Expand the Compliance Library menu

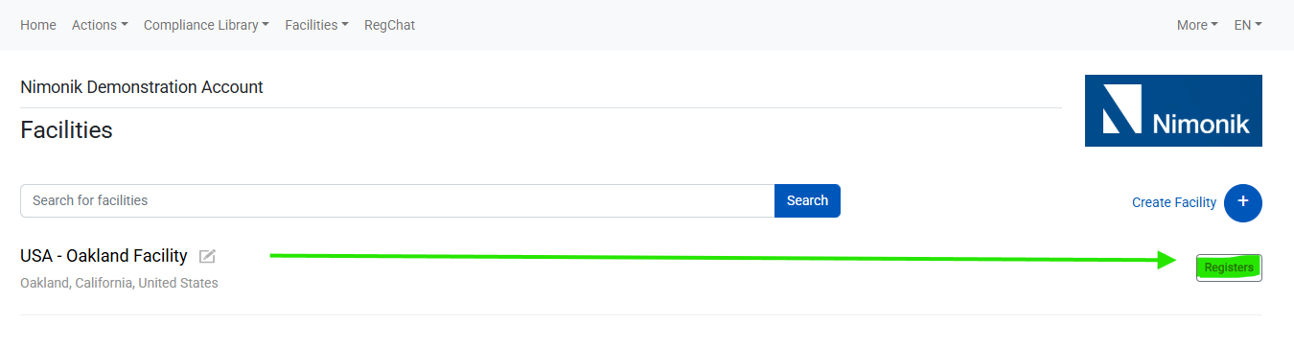[x=206, y=25]
